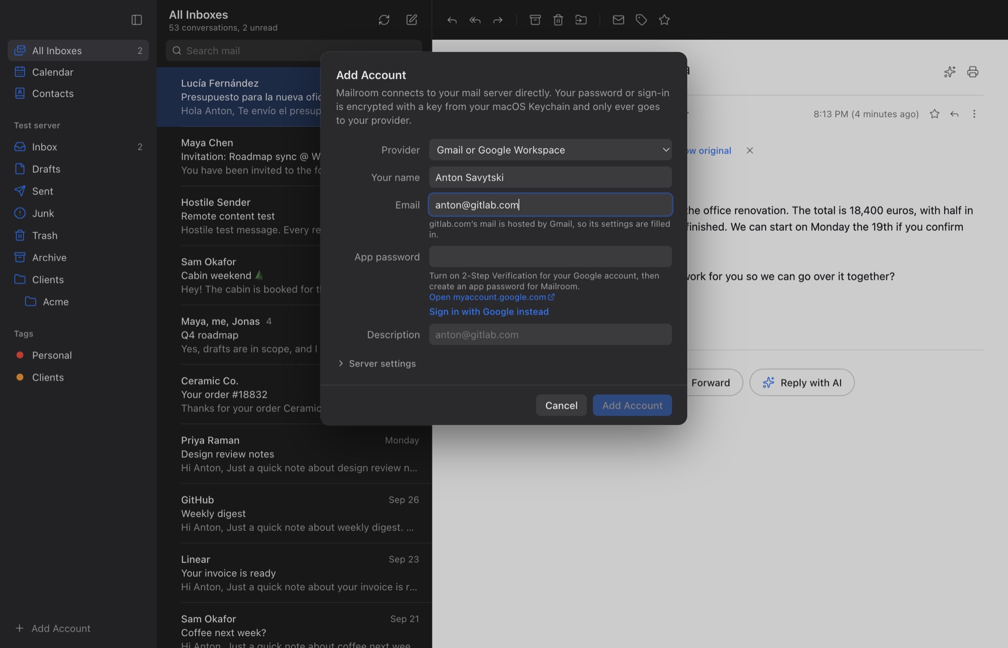Open Contacts in the sidebar
The width and height of the screenshot is (1008, 648).
[78, 93]
